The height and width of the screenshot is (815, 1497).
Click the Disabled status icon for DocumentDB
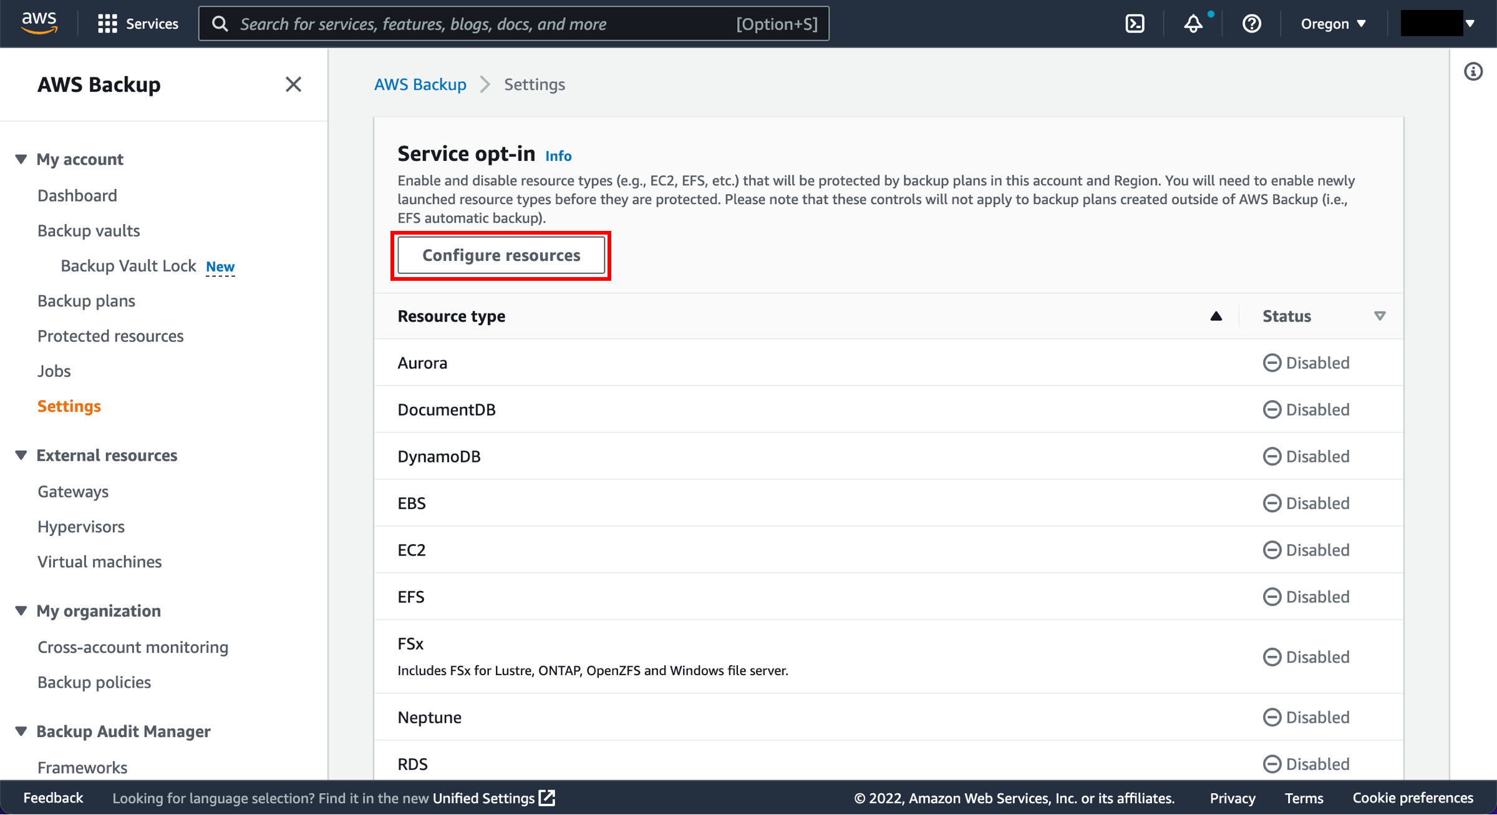pyautogui.click(x=1272, y=409)
